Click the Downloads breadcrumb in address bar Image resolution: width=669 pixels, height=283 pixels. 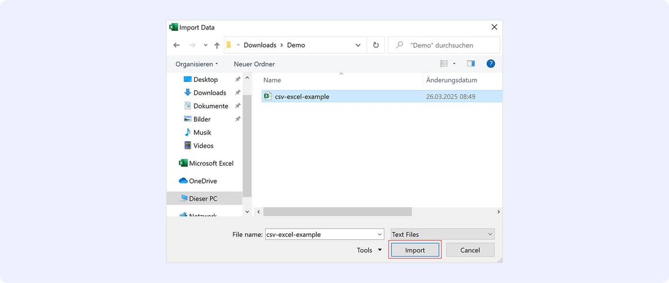tap(260, 45)
